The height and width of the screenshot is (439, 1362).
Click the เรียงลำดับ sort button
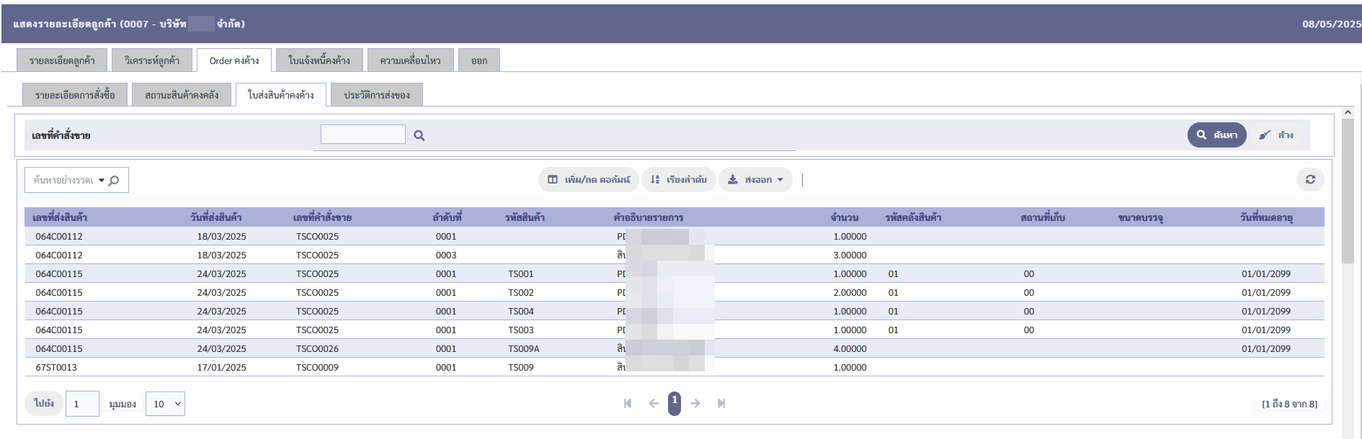(678, 179)
